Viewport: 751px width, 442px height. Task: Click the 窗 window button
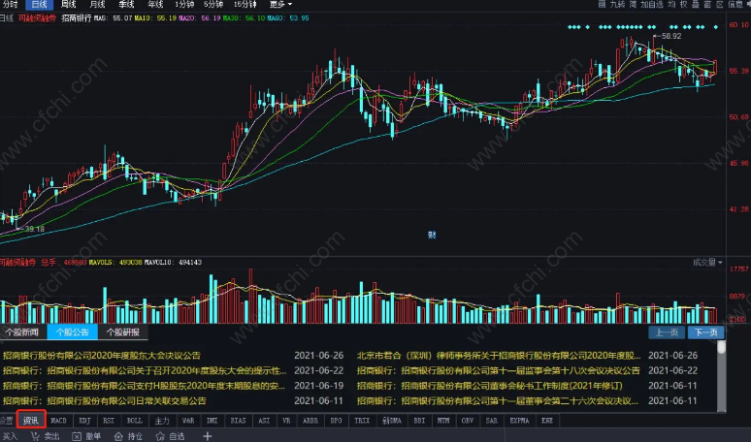[707, 4]
